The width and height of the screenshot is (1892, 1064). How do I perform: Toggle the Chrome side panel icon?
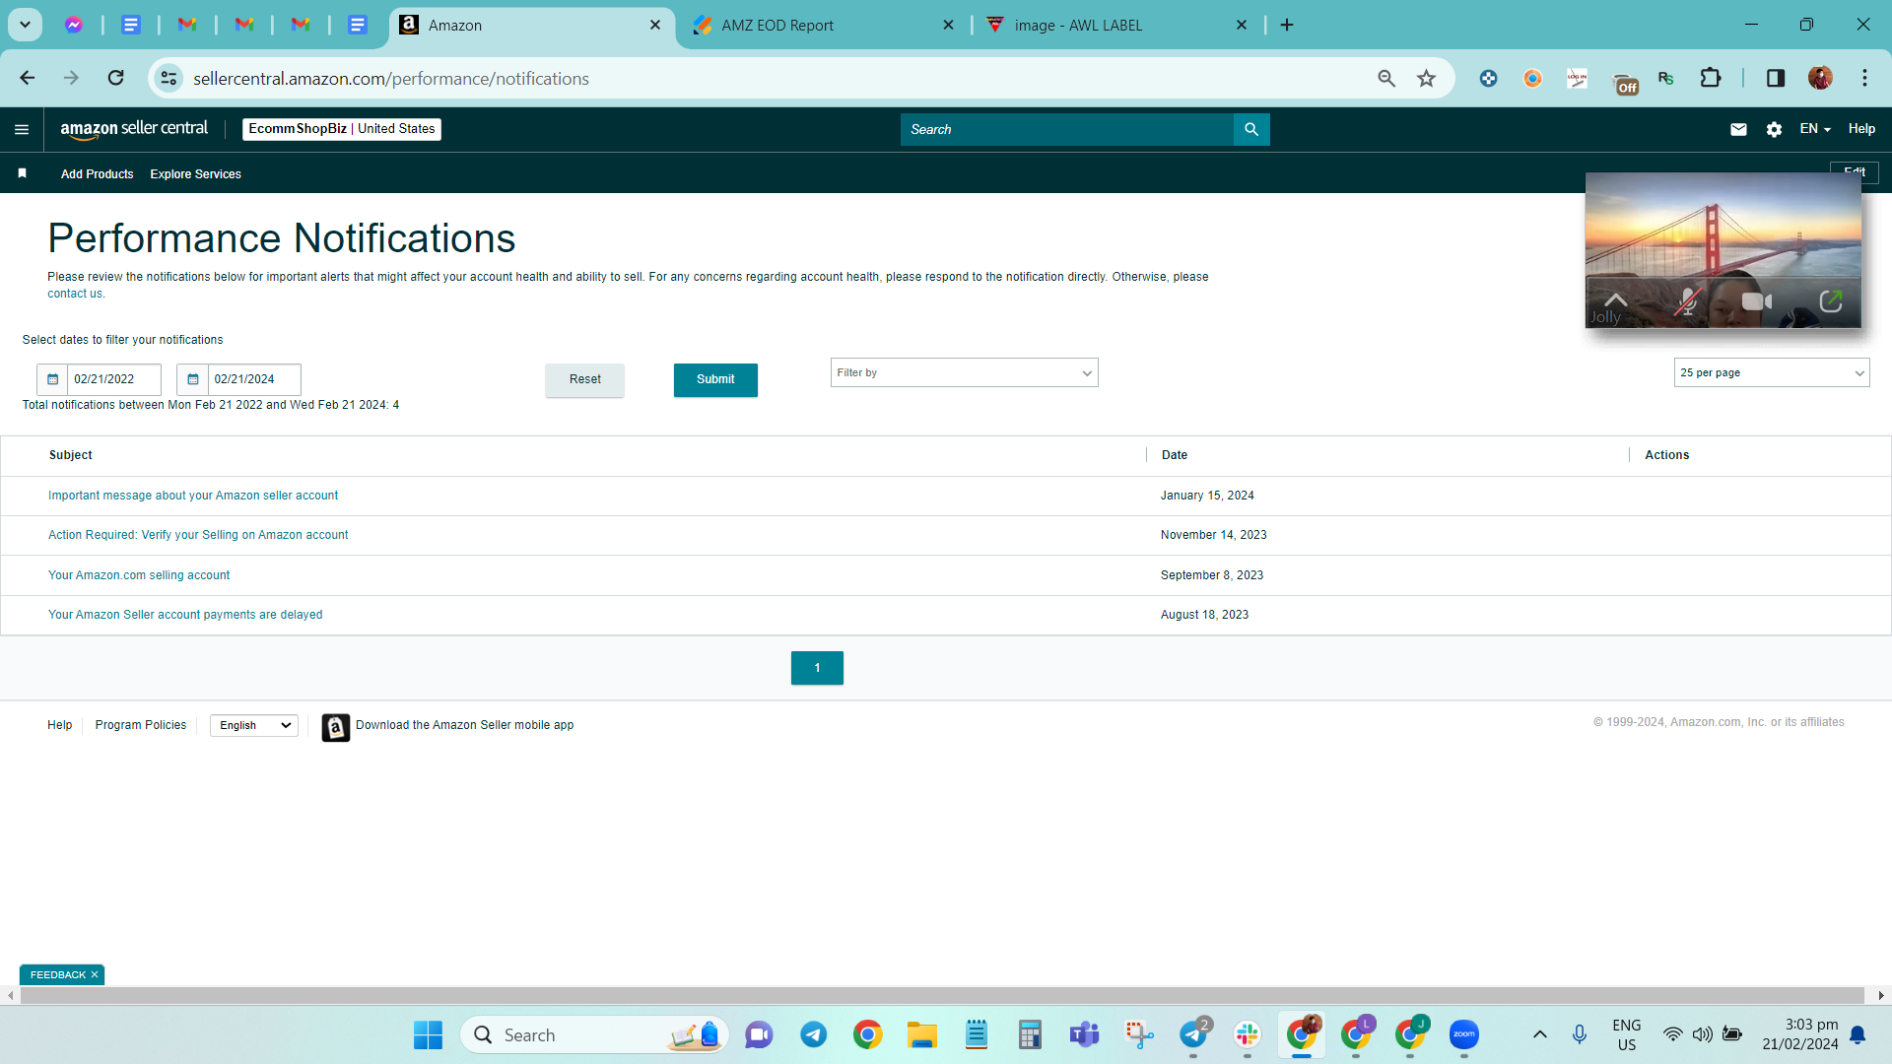pos(1776,78)
